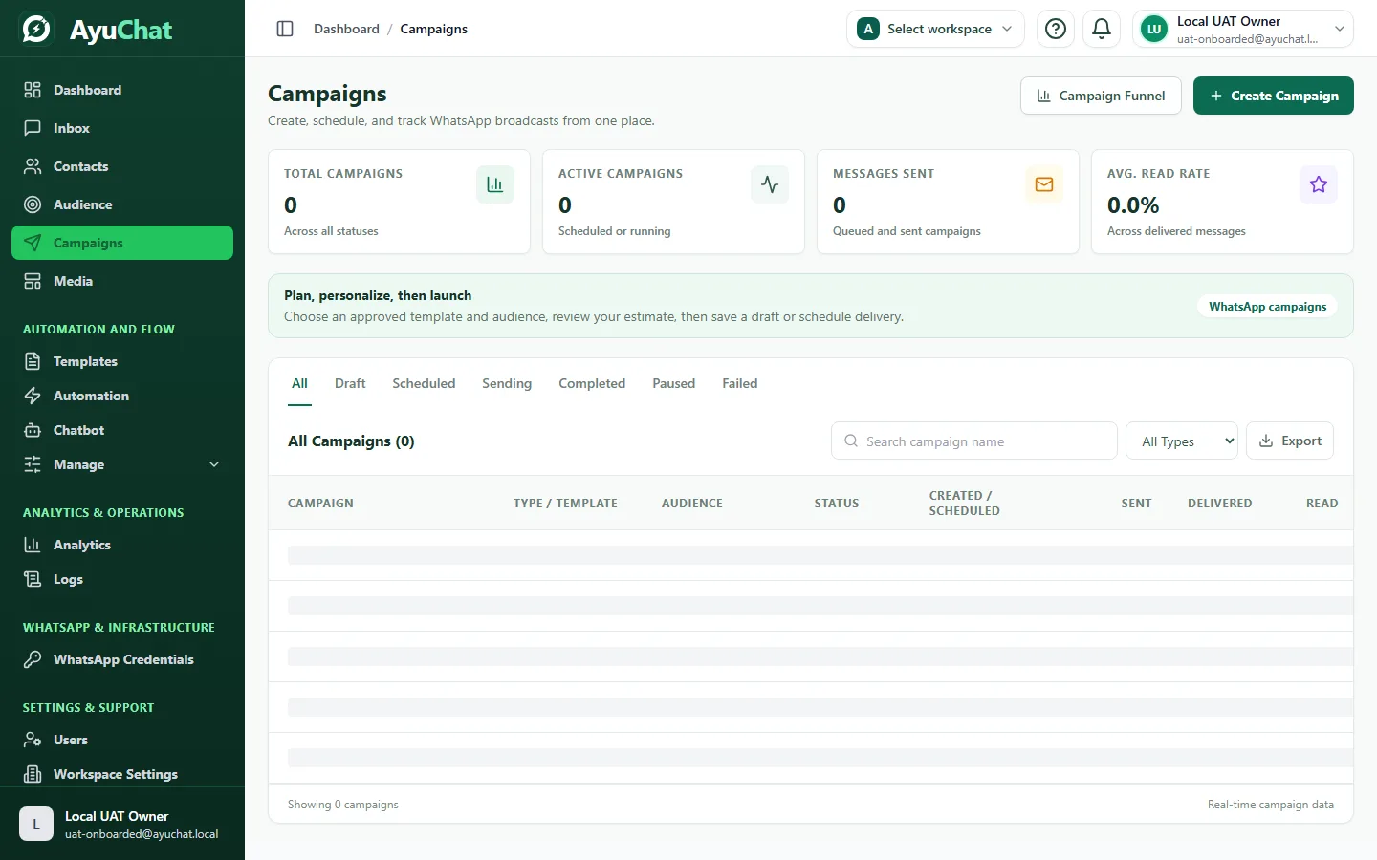Click the search magnifier icon
The width and height of the screenshot is (1377, 860).
tap(851, 441)
